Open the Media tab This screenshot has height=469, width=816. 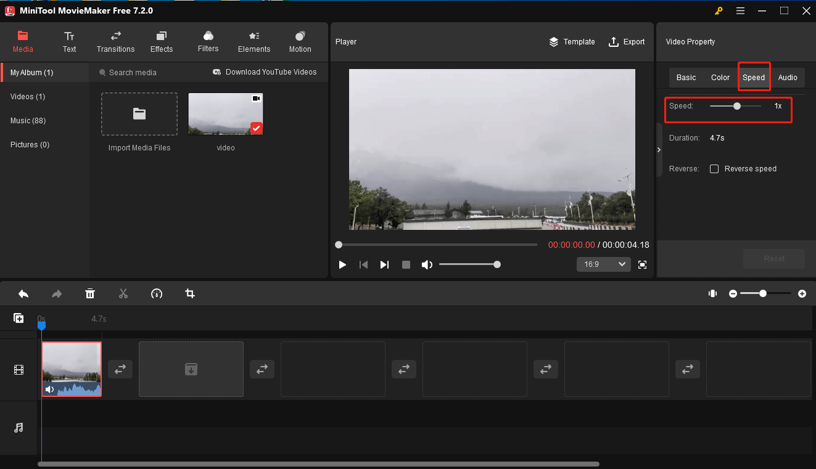tap(23, 41)
